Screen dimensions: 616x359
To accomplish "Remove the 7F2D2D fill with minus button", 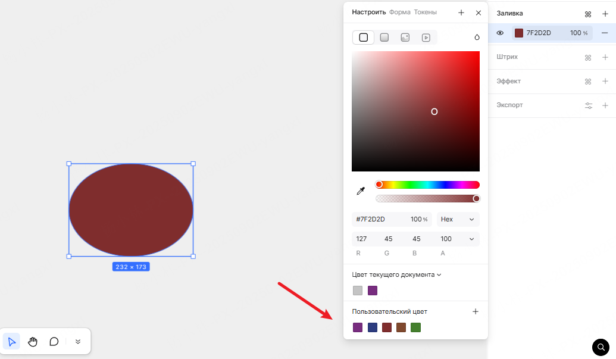I will (x=605, y=33).
